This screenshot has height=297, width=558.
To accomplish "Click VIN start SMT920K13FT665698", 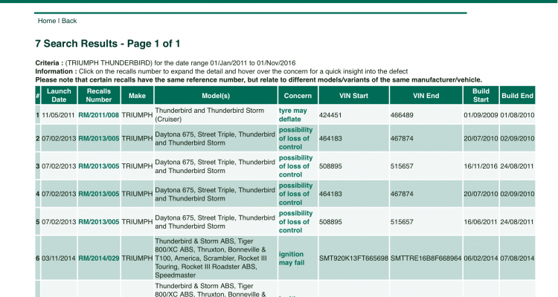I will pyautogui.click(x=353, y=258).
